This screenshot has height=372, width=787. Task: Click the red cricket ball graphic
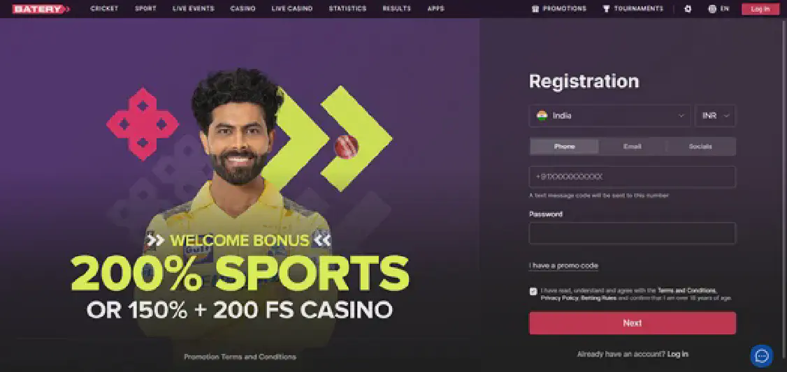[x=346, y=147]
